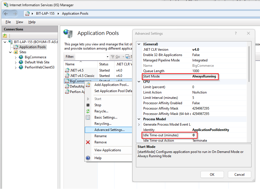The height and width of the screenshot is (189, 260).
Task: Click the Go filter funnel icon
Action: pos(113,57)
